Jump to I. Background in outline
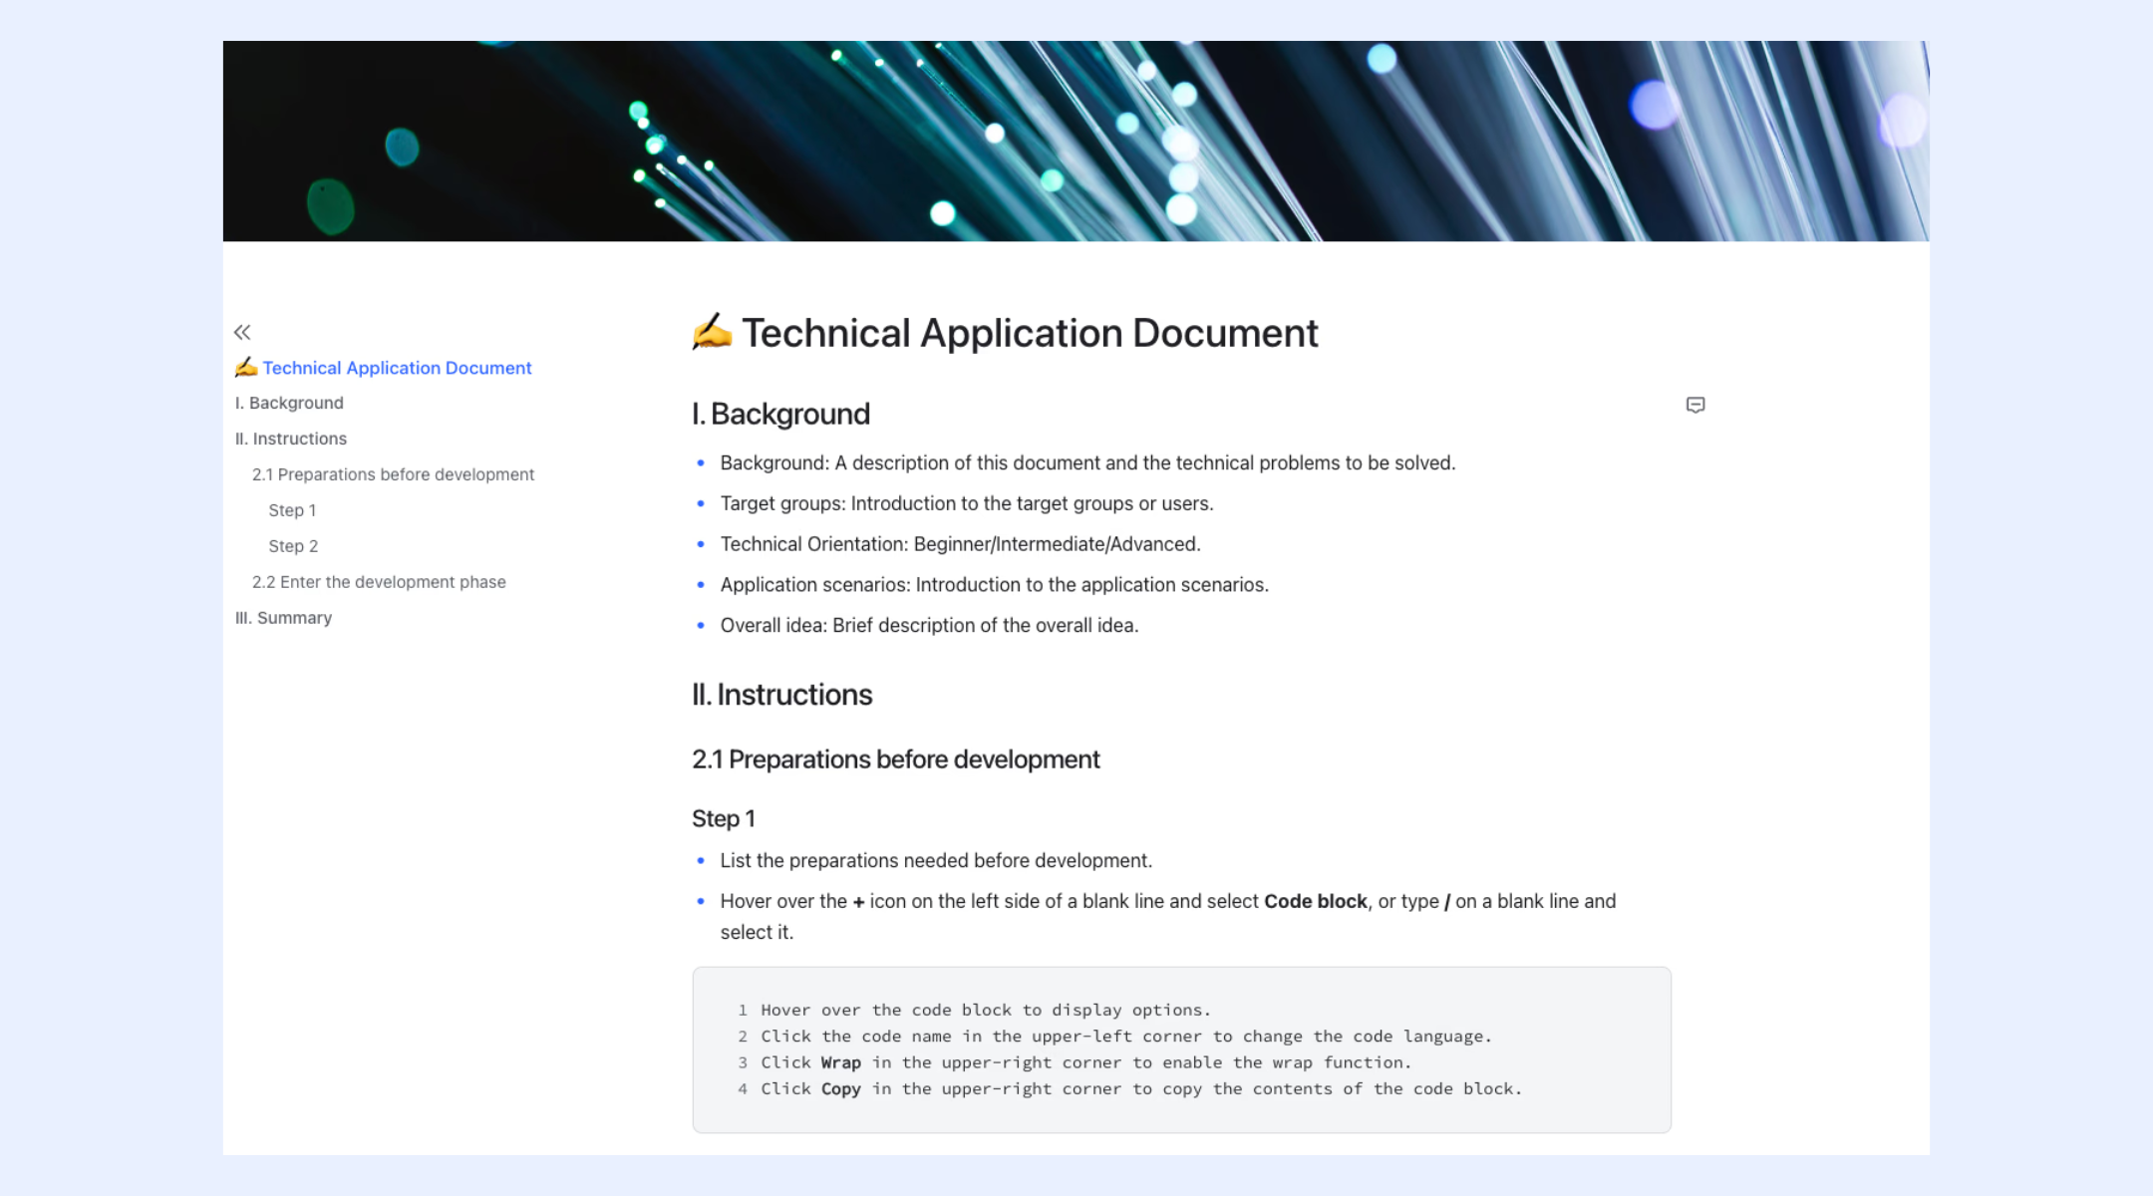The width and height of the screenshot is (2153, 1196). (x=289, y=403)
